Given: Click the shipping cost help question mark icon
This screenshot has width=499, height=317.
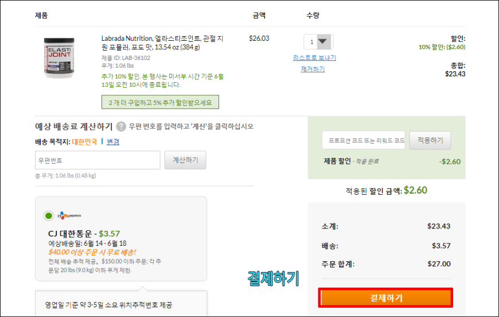Looking at the screenshot, I should pos(121,126).
